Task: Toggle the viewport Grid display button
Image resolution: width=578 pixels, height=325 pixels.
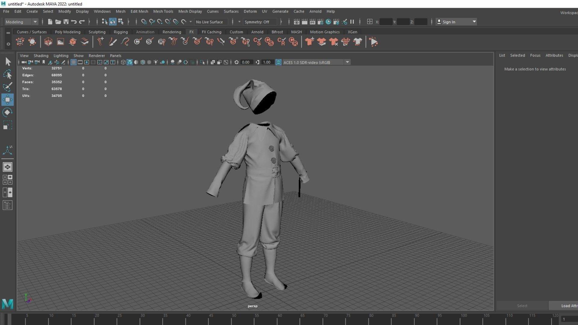Action: pyautogui.click(x=73, y=62)
